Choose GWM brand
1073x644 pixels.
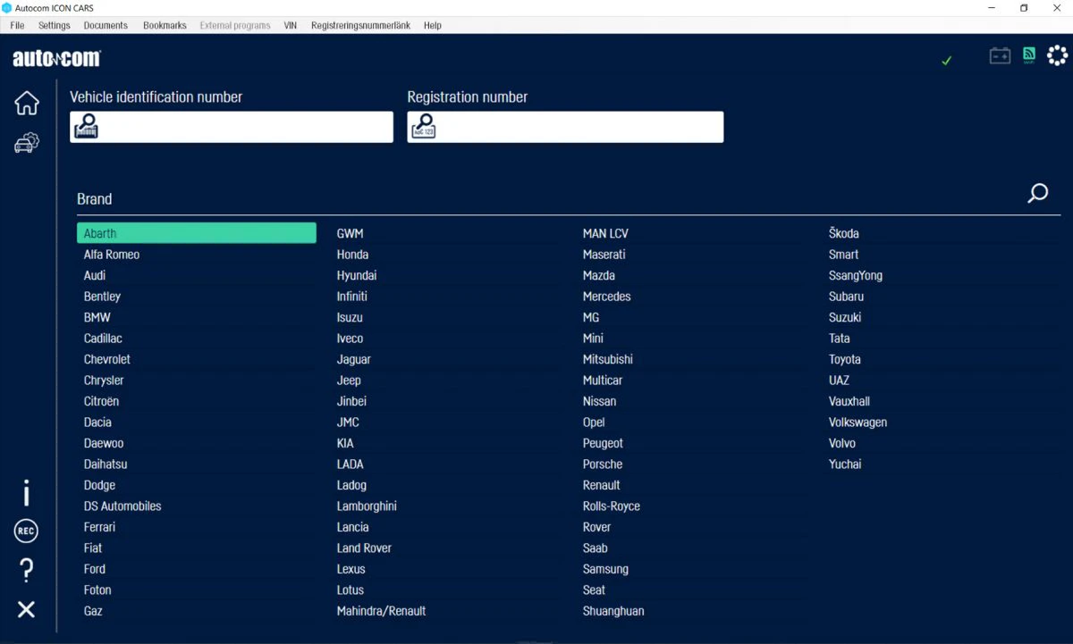click(x=351, y=233)
